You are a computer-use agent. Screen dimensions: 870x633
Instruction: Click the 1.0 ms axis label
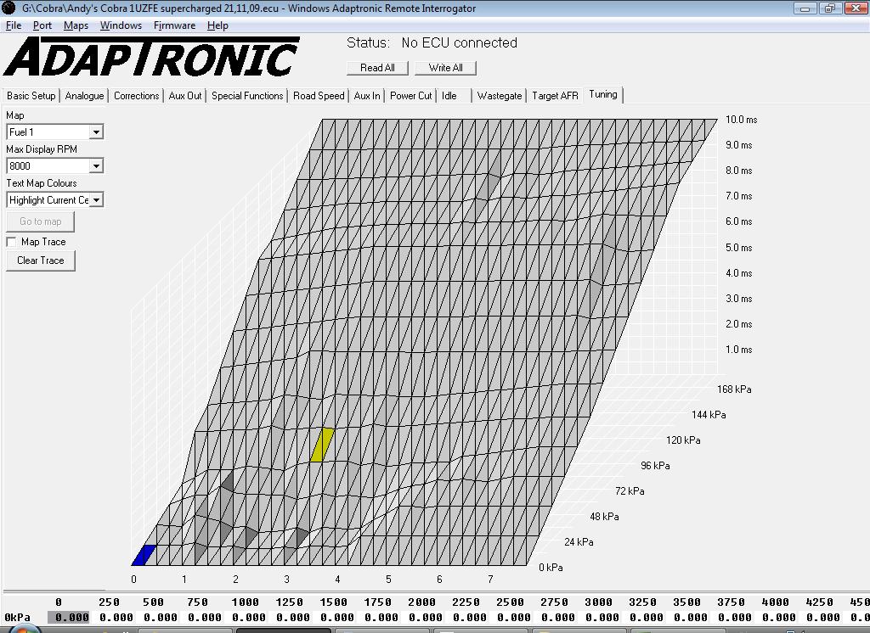(x=738, y=350)
